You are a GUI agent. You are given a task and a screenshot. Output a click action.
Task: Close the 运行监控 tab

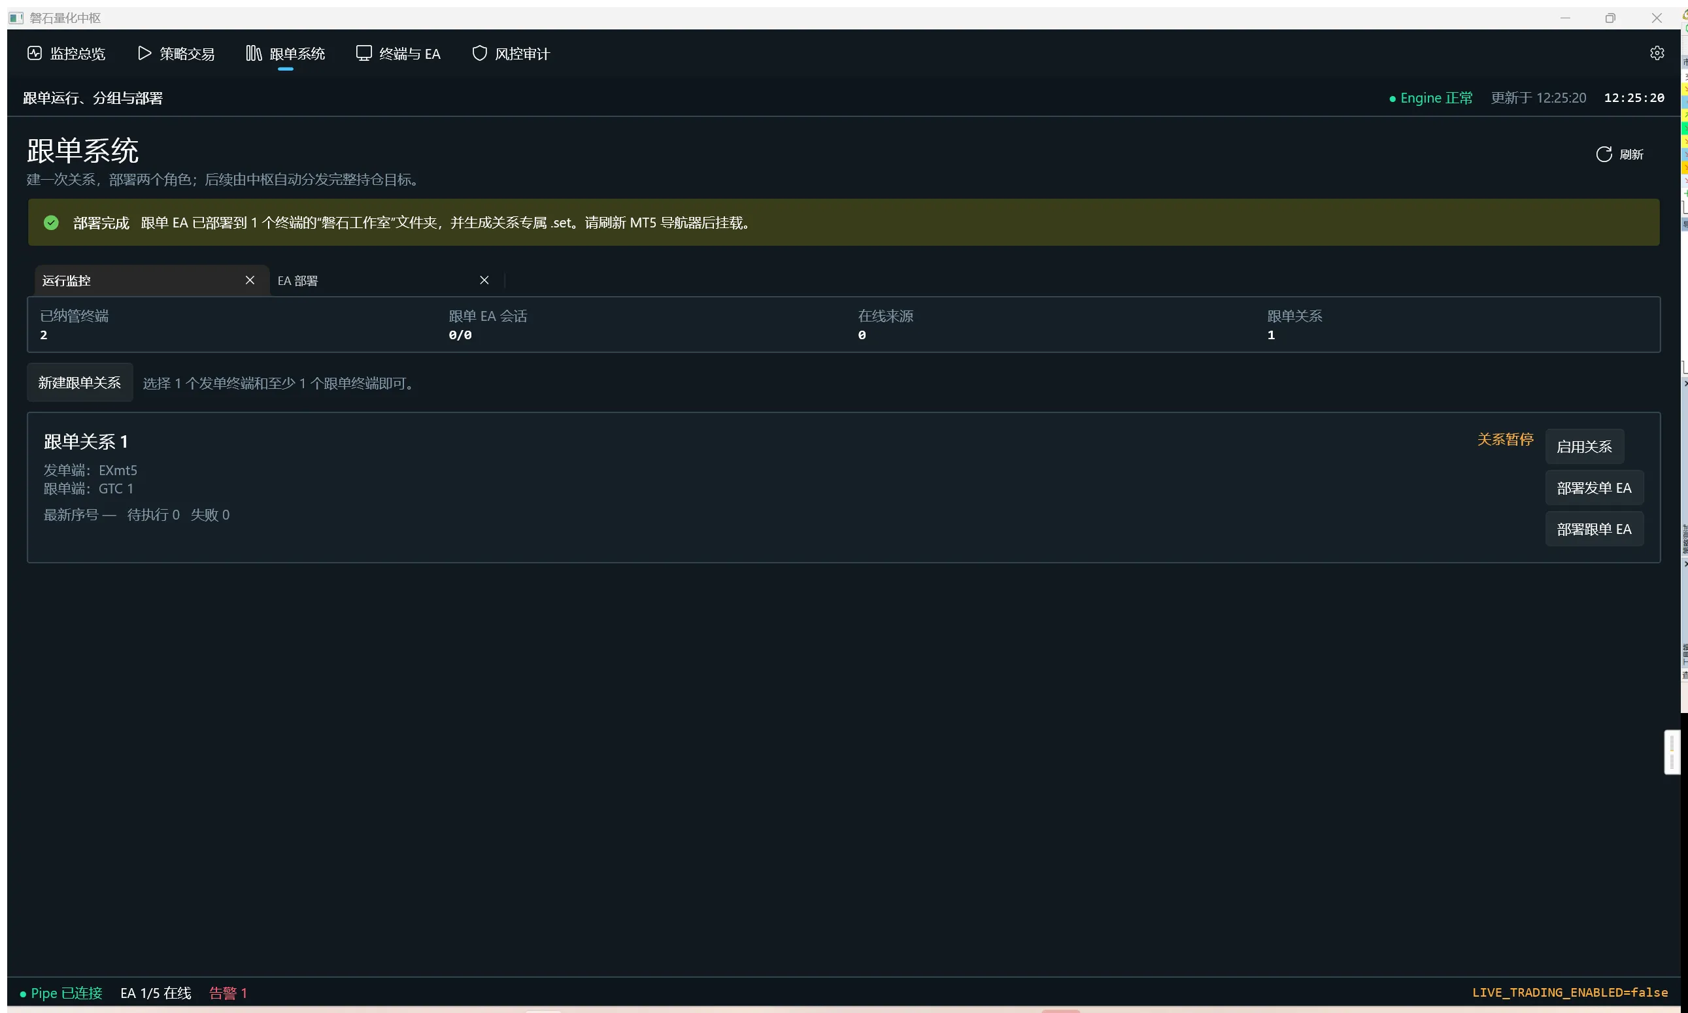[x=250, y=280]
